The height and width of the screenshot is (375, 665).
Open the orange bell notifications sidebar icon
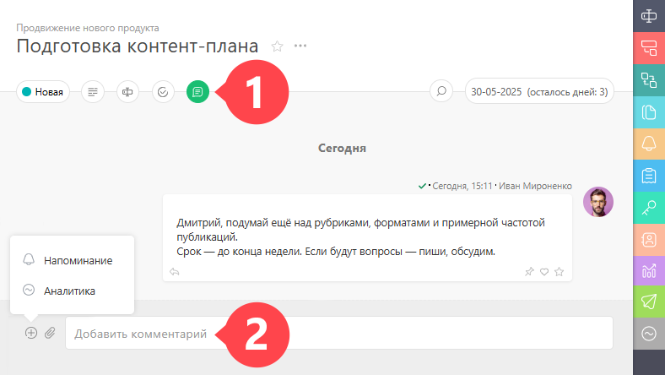[x=649, y=144]
